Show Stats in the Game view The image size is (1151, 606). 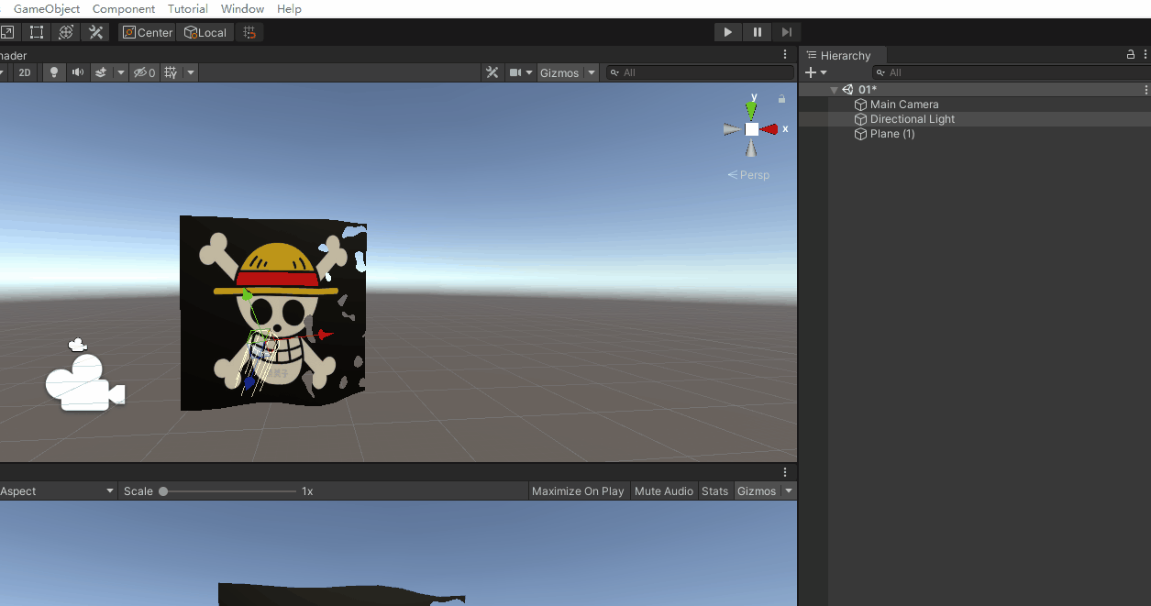(714, 491)
